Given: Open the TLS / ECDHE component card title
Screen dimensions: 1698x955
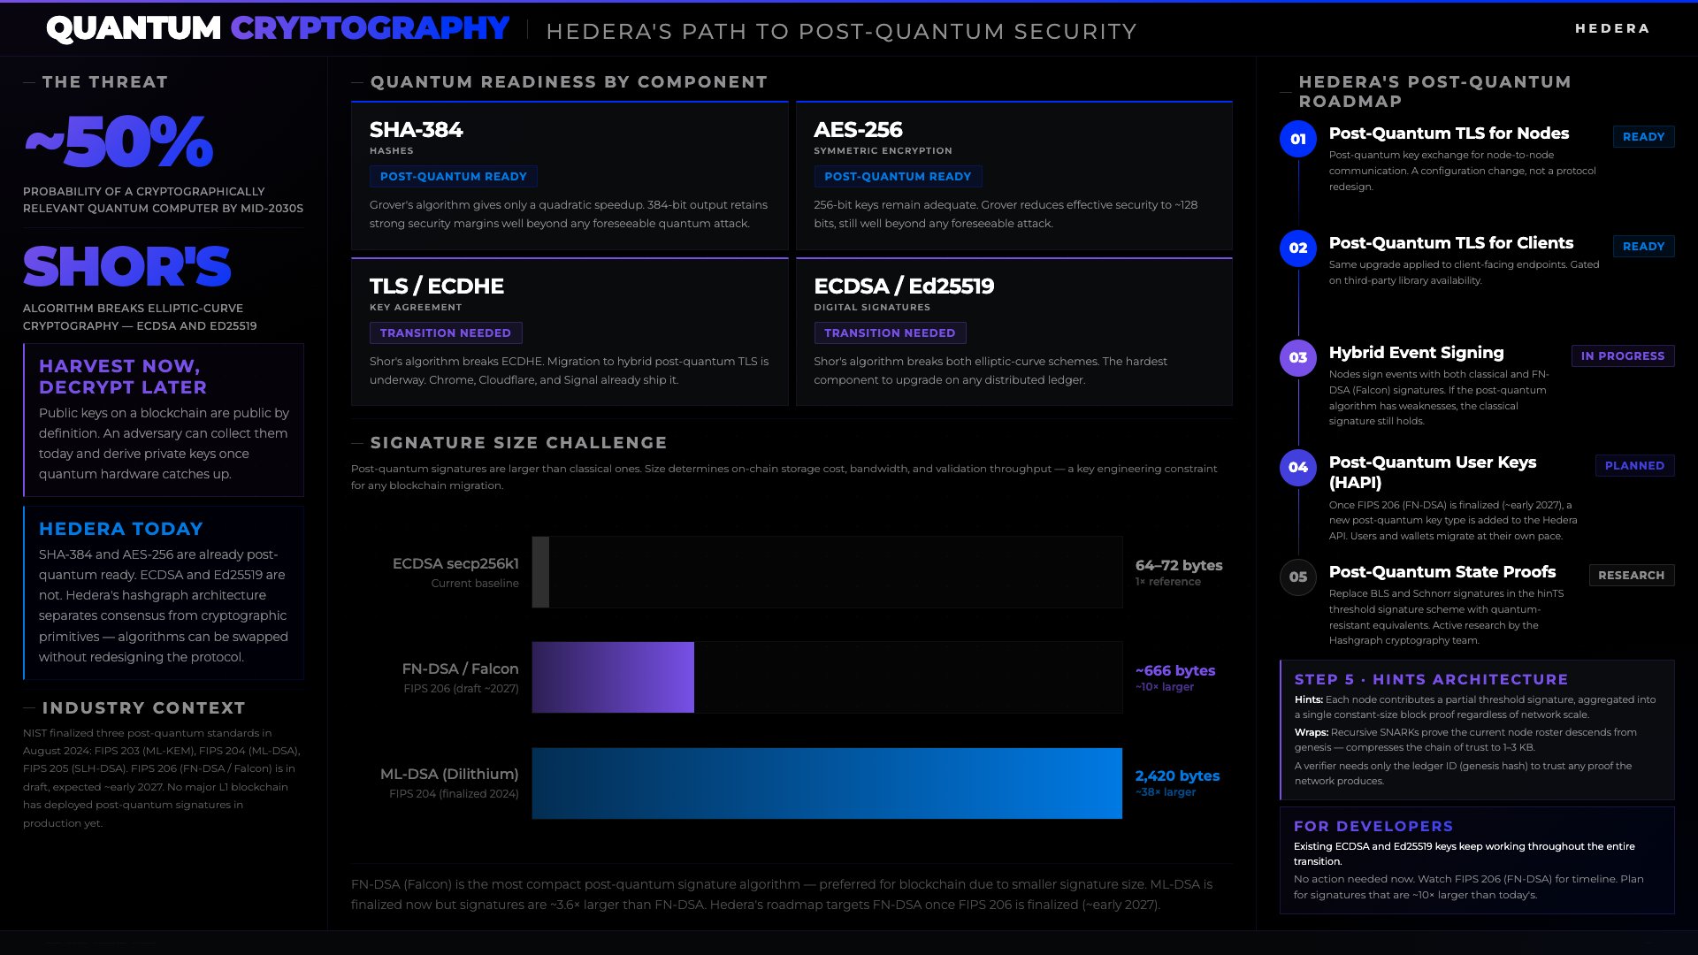Looking at the screenshot, I should click(x=436, y=286).
